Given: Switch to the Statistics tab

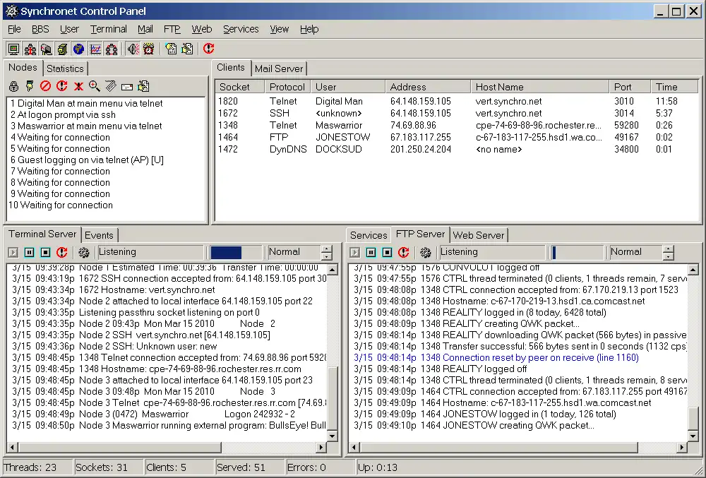Looking at the screenshot, I should point(65,68).
